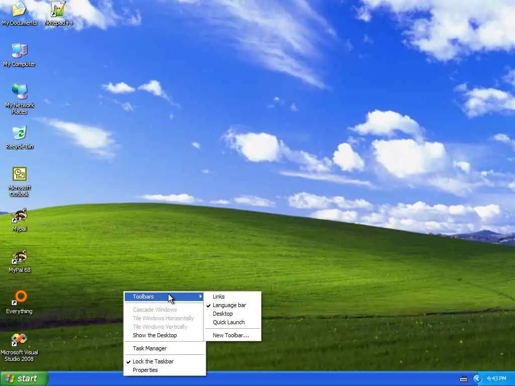Select the My Computer desktop icon

tap(19, 55)
